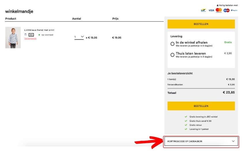The height and width of the screenshot is (151, 244).
Task: Open the 'Lichtblauw hemd met print' product title
Action: click(x=39, y=30)
